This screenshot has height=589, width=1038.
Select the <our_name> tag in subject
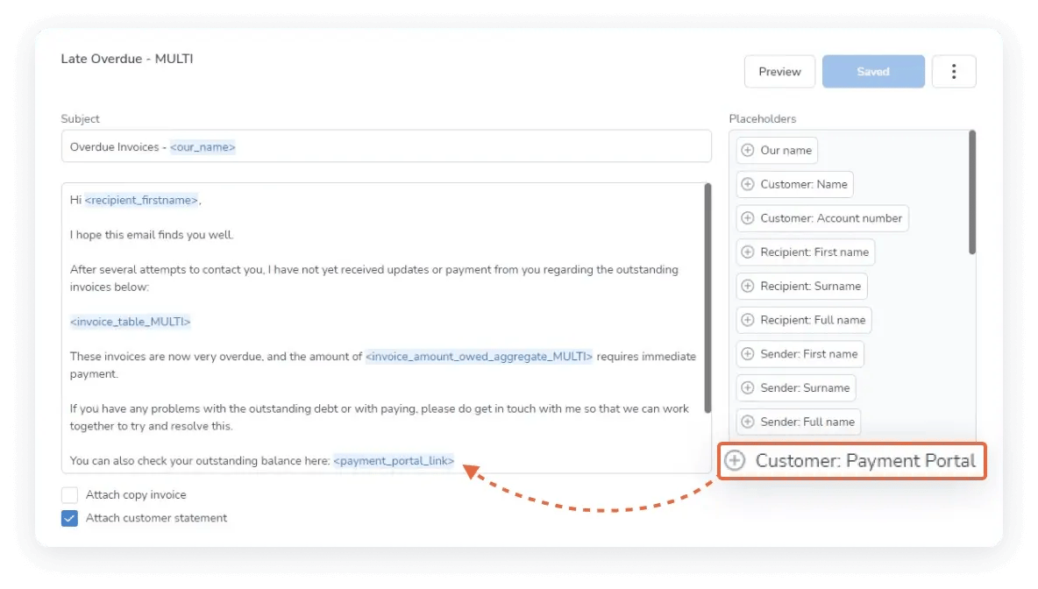point(203,147)
